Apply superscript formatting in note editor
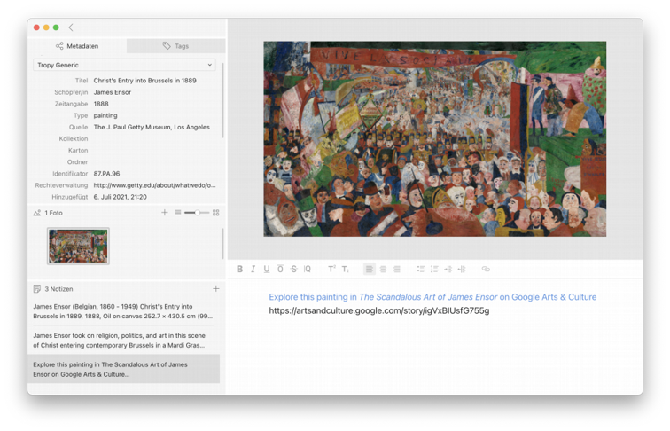 coord(331,269)
